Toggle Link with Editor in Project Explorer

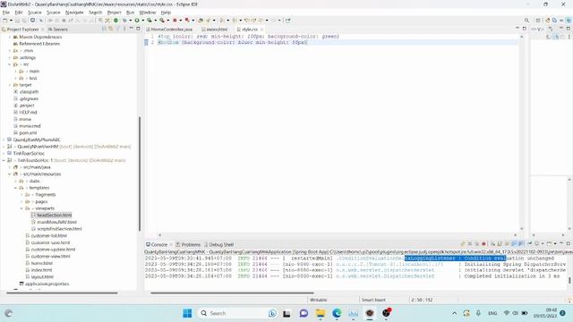111,29
